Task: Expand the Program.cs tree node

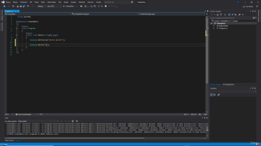Action: (x=214, y=28)
